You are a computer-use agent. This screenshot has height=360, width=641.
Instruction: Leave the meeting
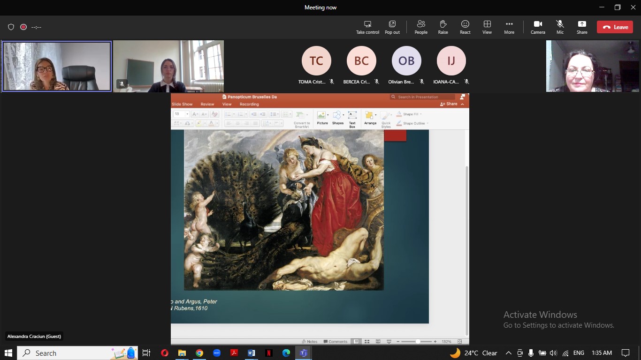[x=615, y=27]
